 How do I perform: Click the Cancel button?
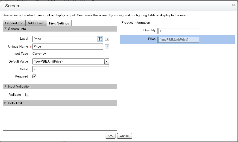[124, 136]
